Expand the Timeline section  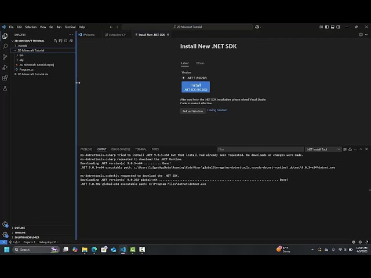tap(19, 233)
